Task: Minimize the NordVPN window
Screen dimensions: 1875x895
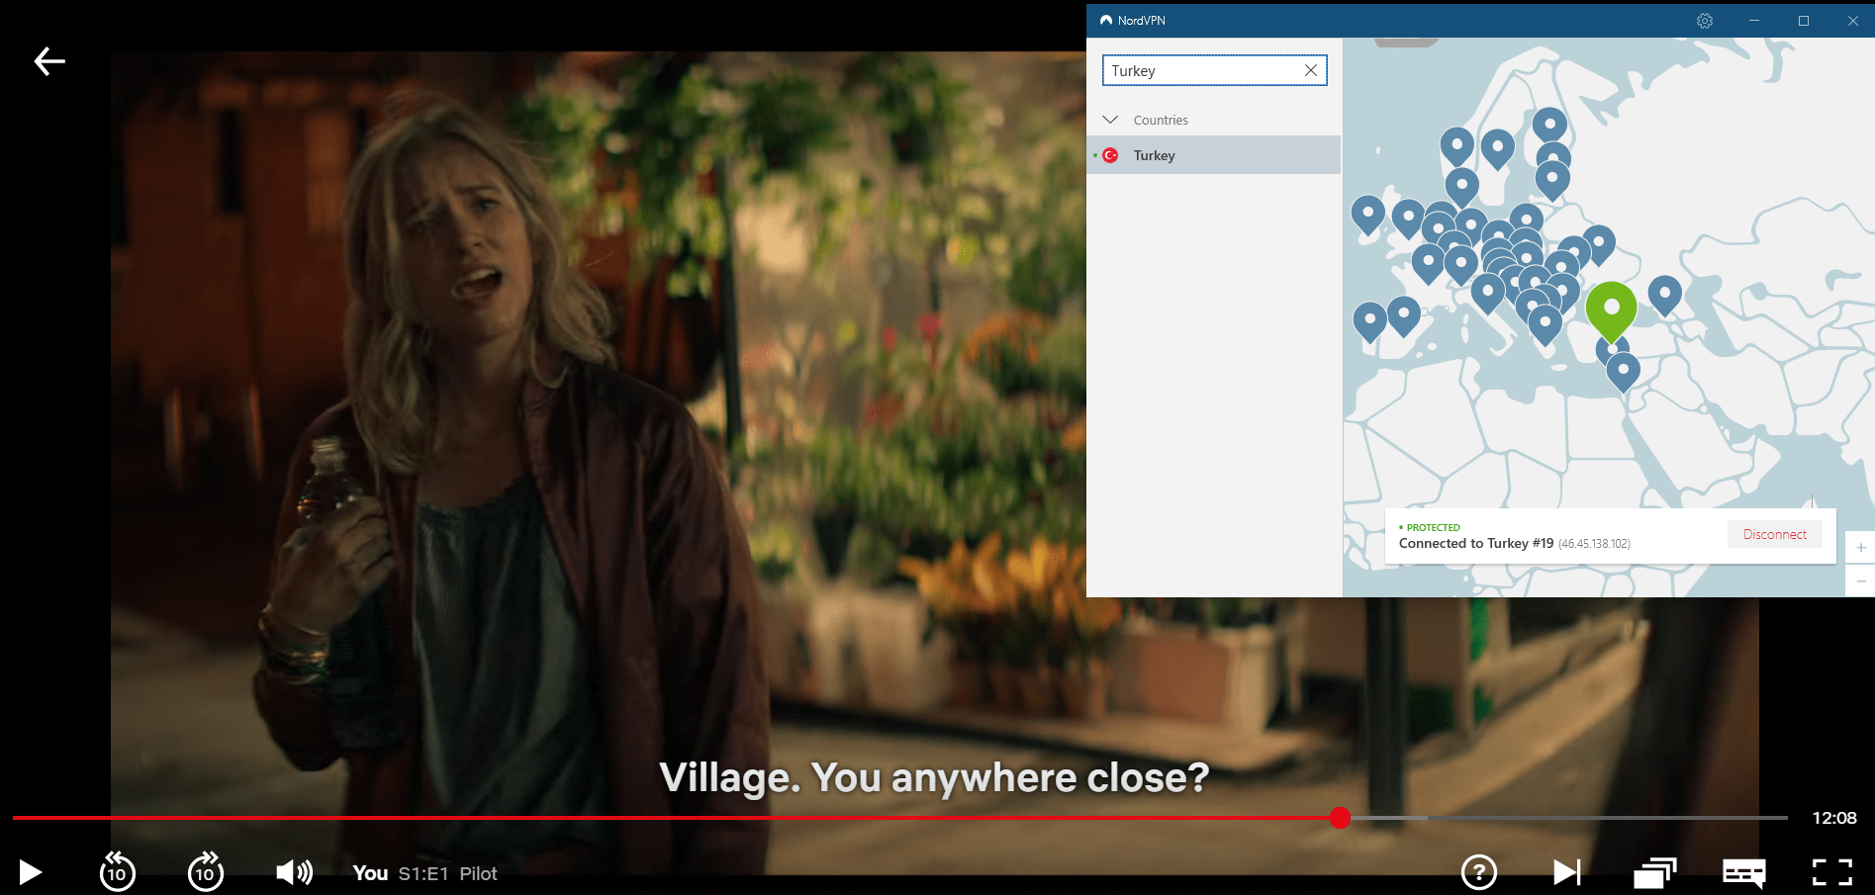Action: [1754, 21]
